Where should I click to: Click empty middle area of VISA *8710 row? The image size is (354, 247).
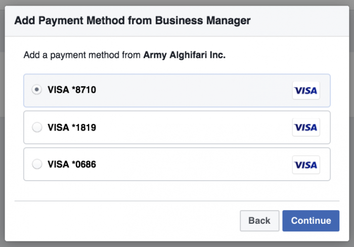pos(192,91)
